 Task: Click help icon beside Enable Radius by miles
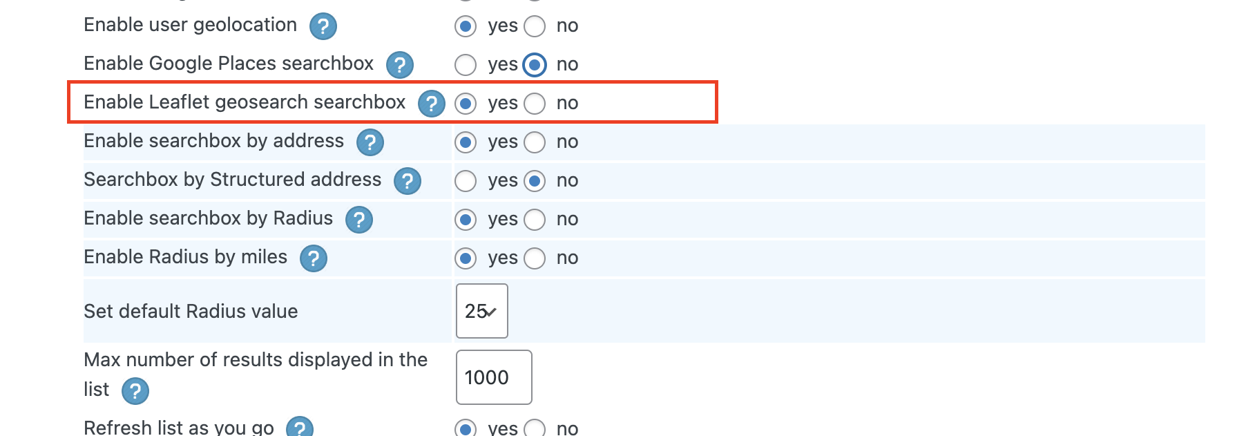313,258
